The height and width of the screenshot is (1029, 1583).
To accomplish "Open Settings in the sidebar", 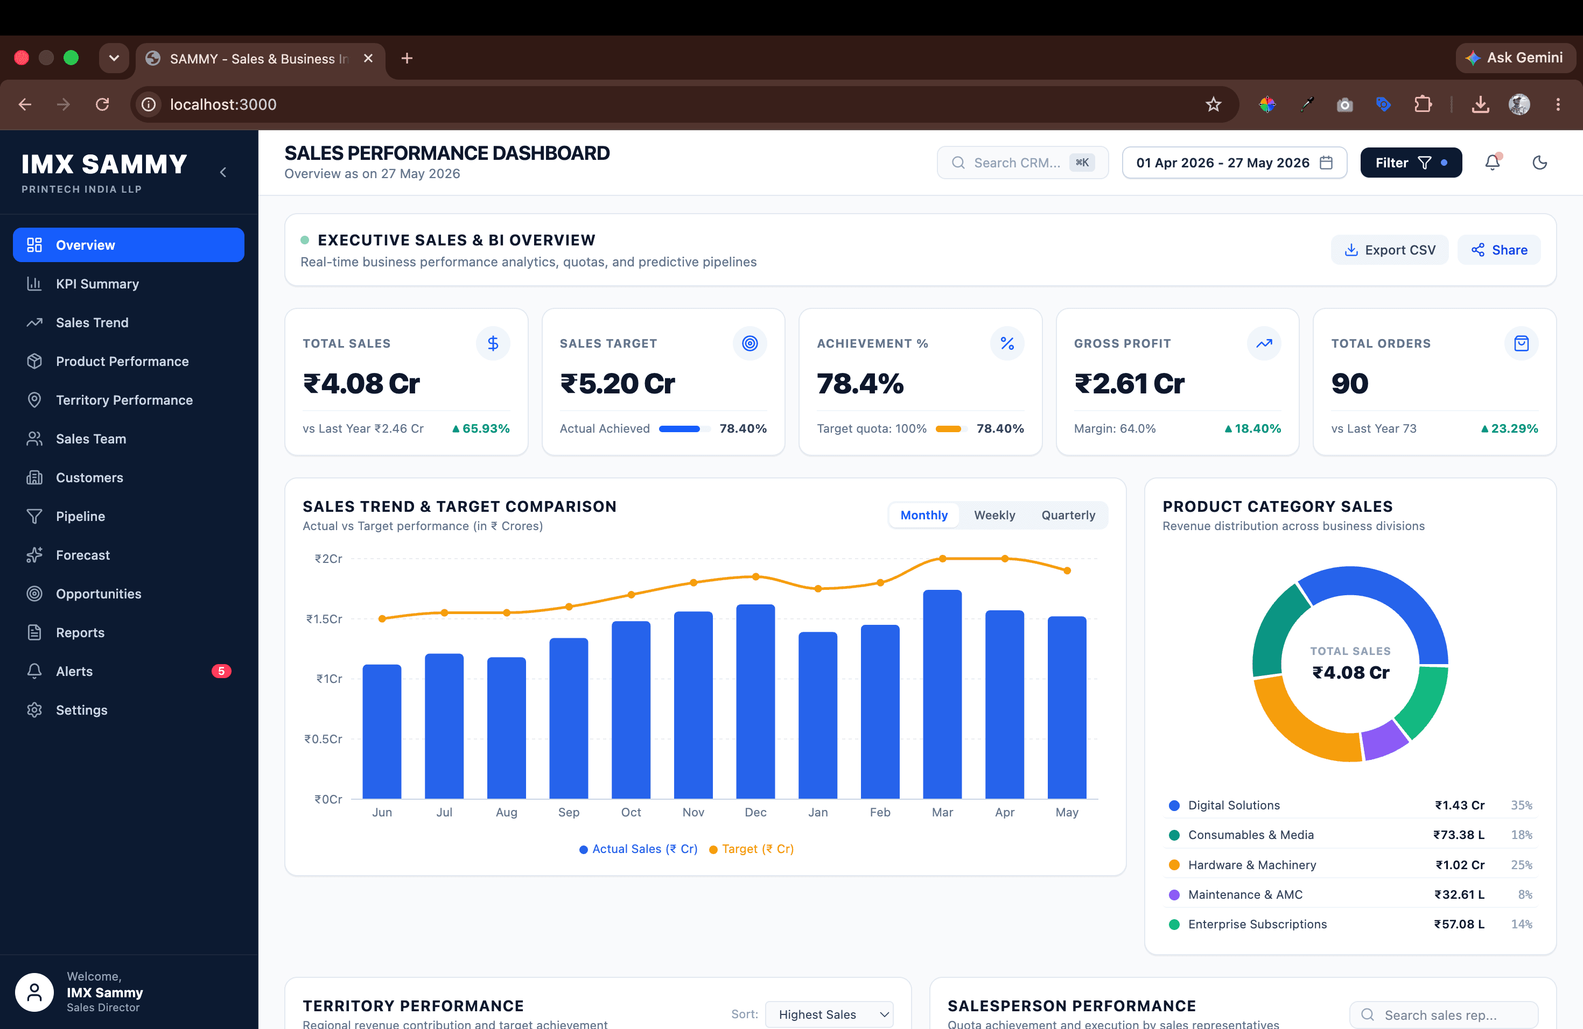I will 128,710.
